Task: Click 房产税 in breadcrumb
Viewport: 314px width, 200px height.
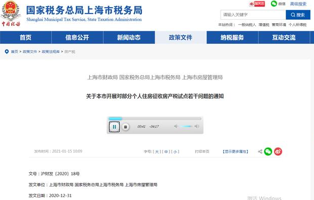Action: coord(70,52)
